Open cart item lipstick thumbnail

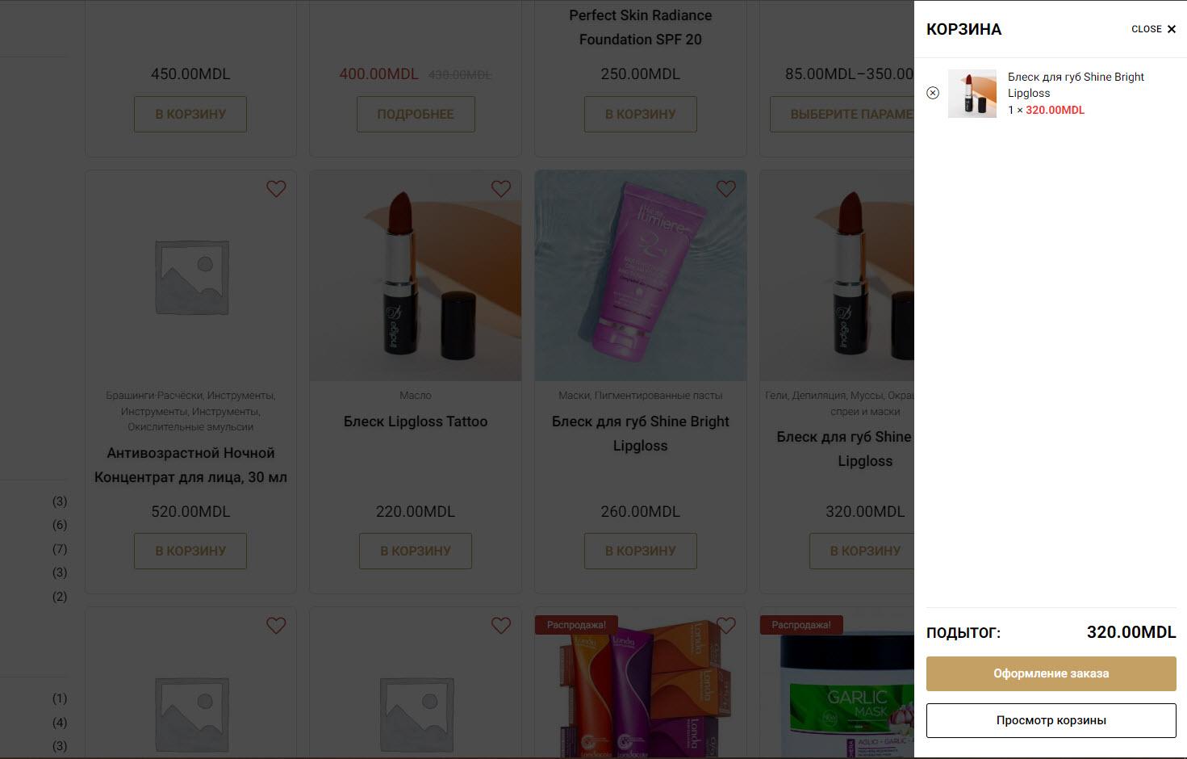click(x=972, y=94)
